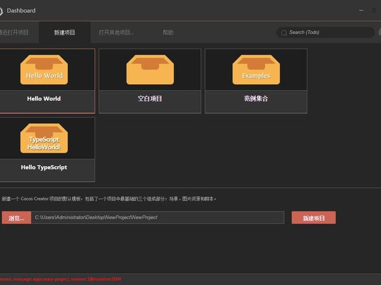This screenshot has height=285, width=381.
Task: Switch to the 新建项目 tab
Action: click(x=65, y=32)
